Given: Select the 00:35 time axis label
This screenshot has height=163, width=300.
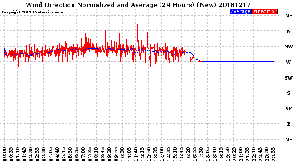Looking at the screenshot, I should click(11, 154).
